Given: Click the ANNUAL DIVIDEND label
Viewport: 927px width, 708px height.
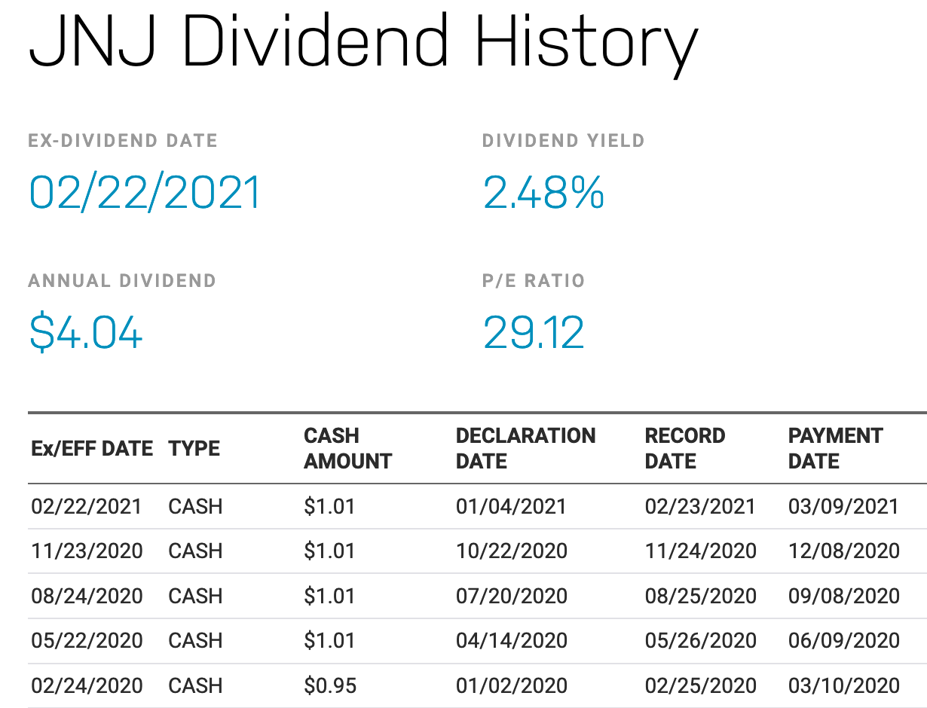Looking at the screenshot, I should (122, 281).
